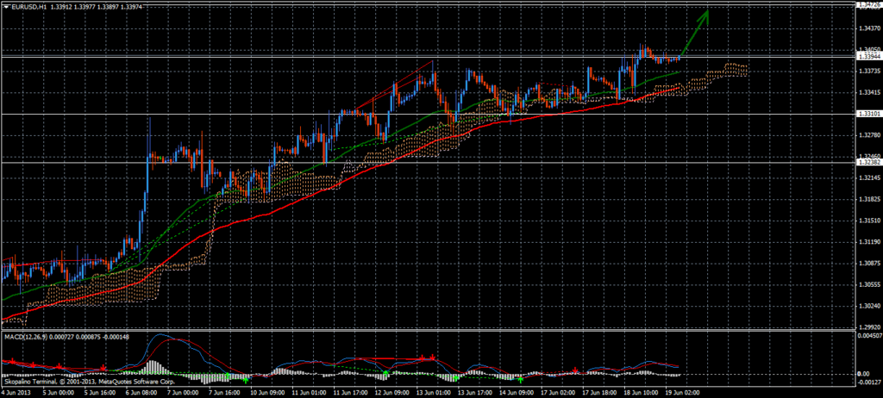This screenshot has height=398, width=883.
Task: Click the 1.34726 price label at top
Action: click(x=868, y=5)
